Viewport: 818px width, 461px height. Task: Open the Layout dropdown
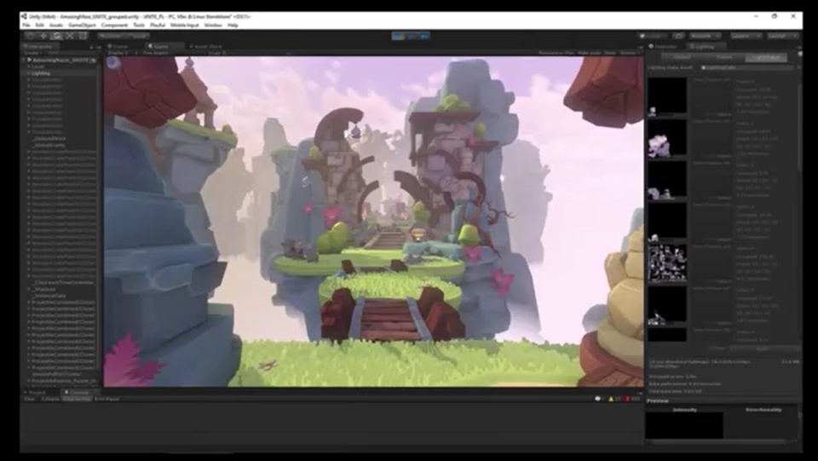781,36
